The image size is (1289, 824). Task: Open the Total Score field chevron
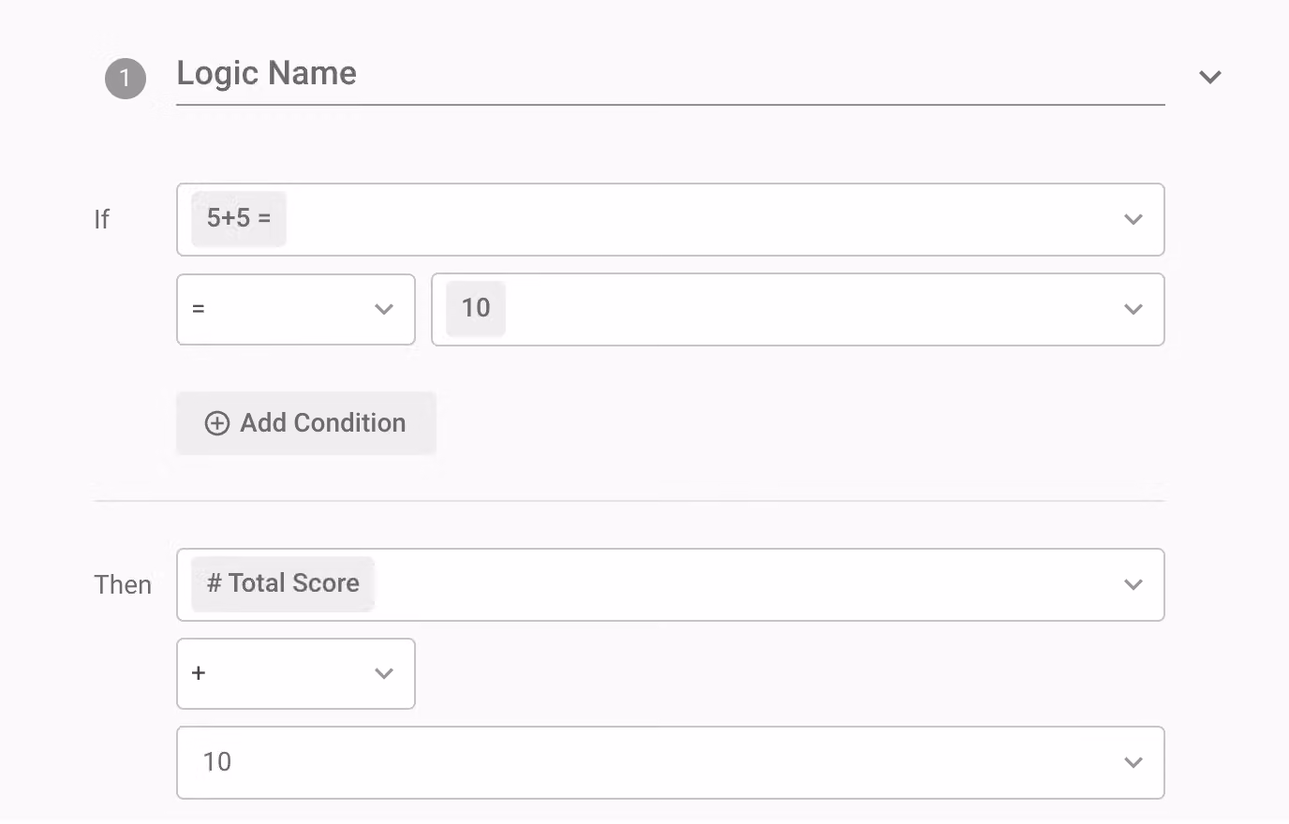(x=1133, y=584)
